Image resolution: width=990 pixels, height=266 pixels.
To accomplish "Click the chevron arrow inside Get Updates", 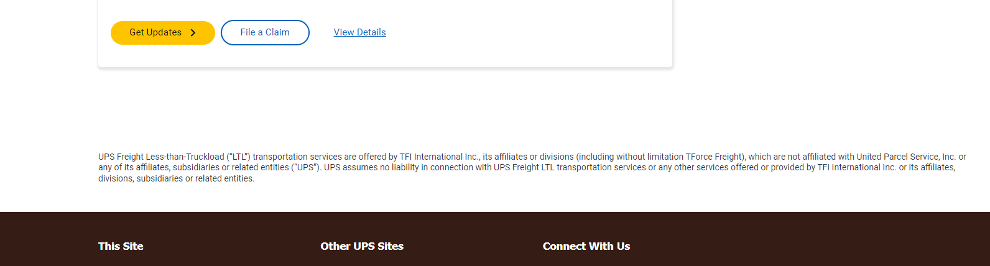I will pyautogui.click(x=193, y=33).
